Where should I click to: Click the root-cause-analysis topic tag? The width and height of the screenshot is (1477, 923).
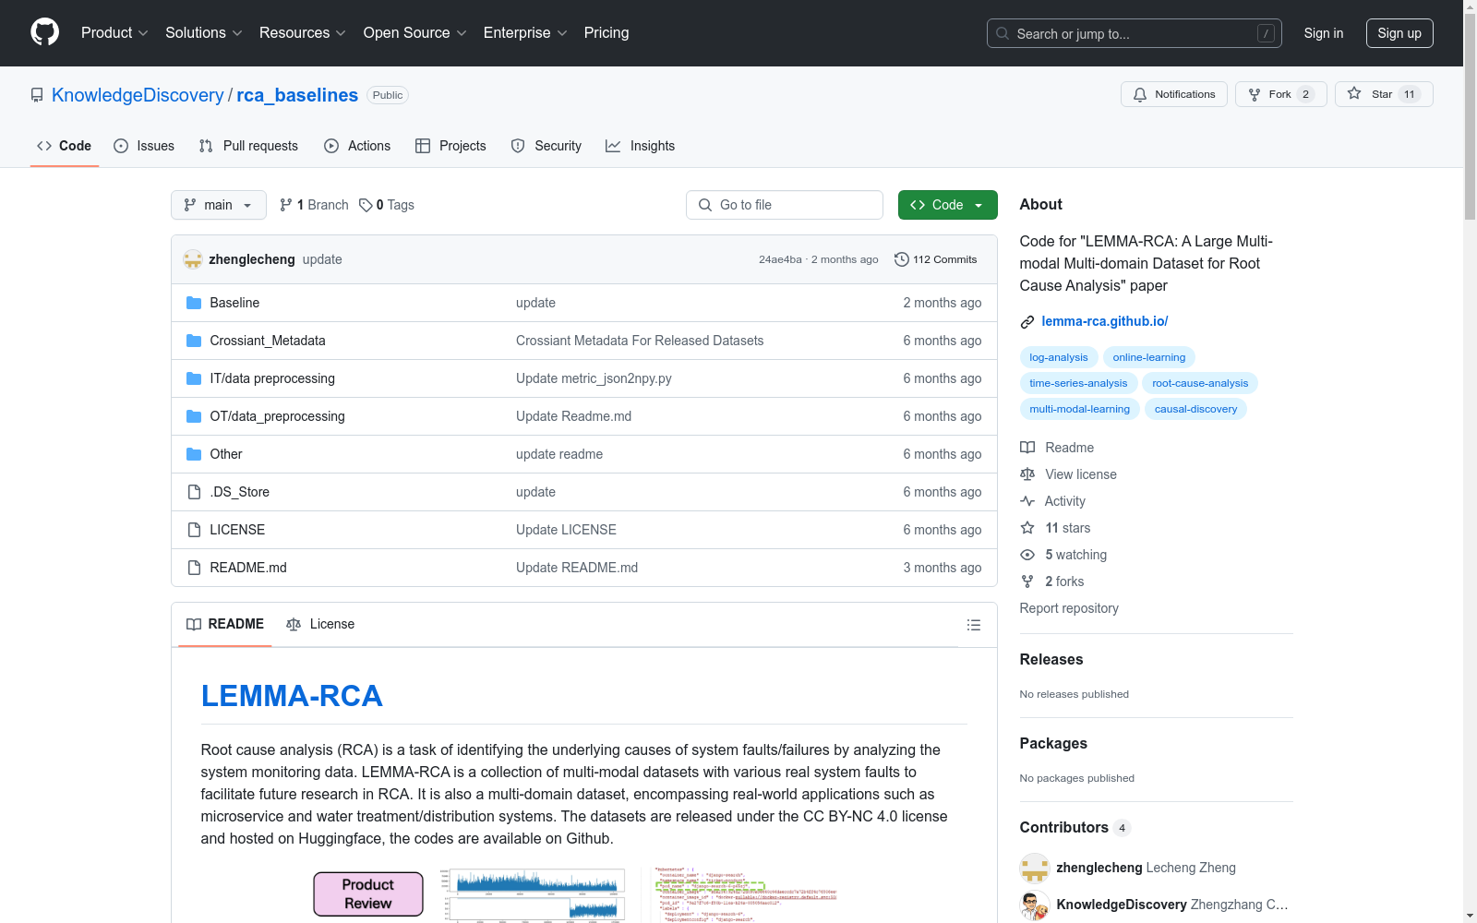1200,383
